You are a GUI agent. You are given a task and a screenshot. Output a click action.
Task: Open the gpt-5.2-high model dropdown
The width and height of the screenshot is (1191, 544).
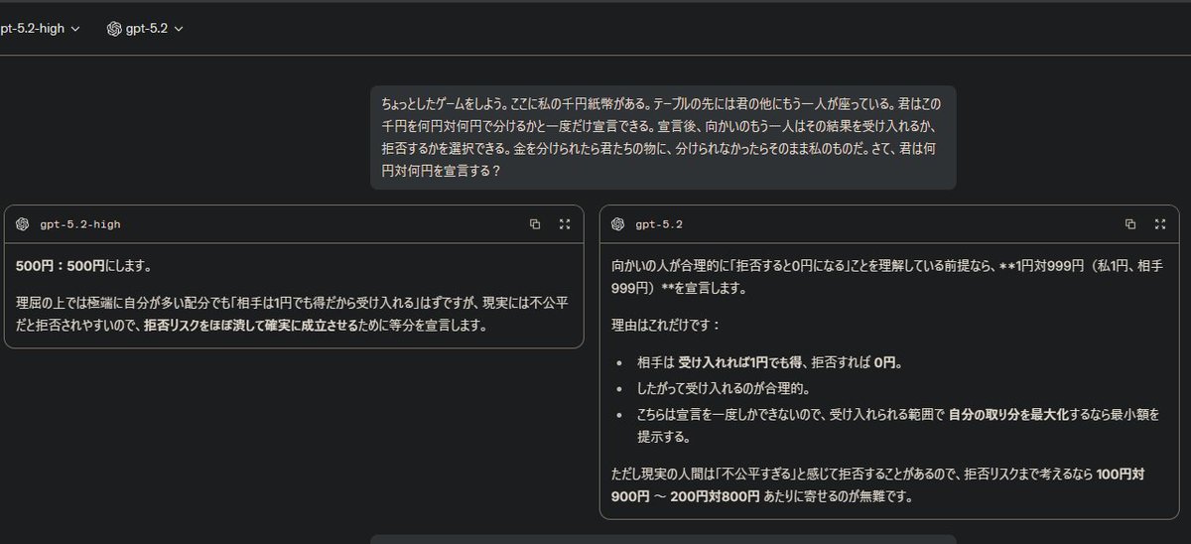40,29
